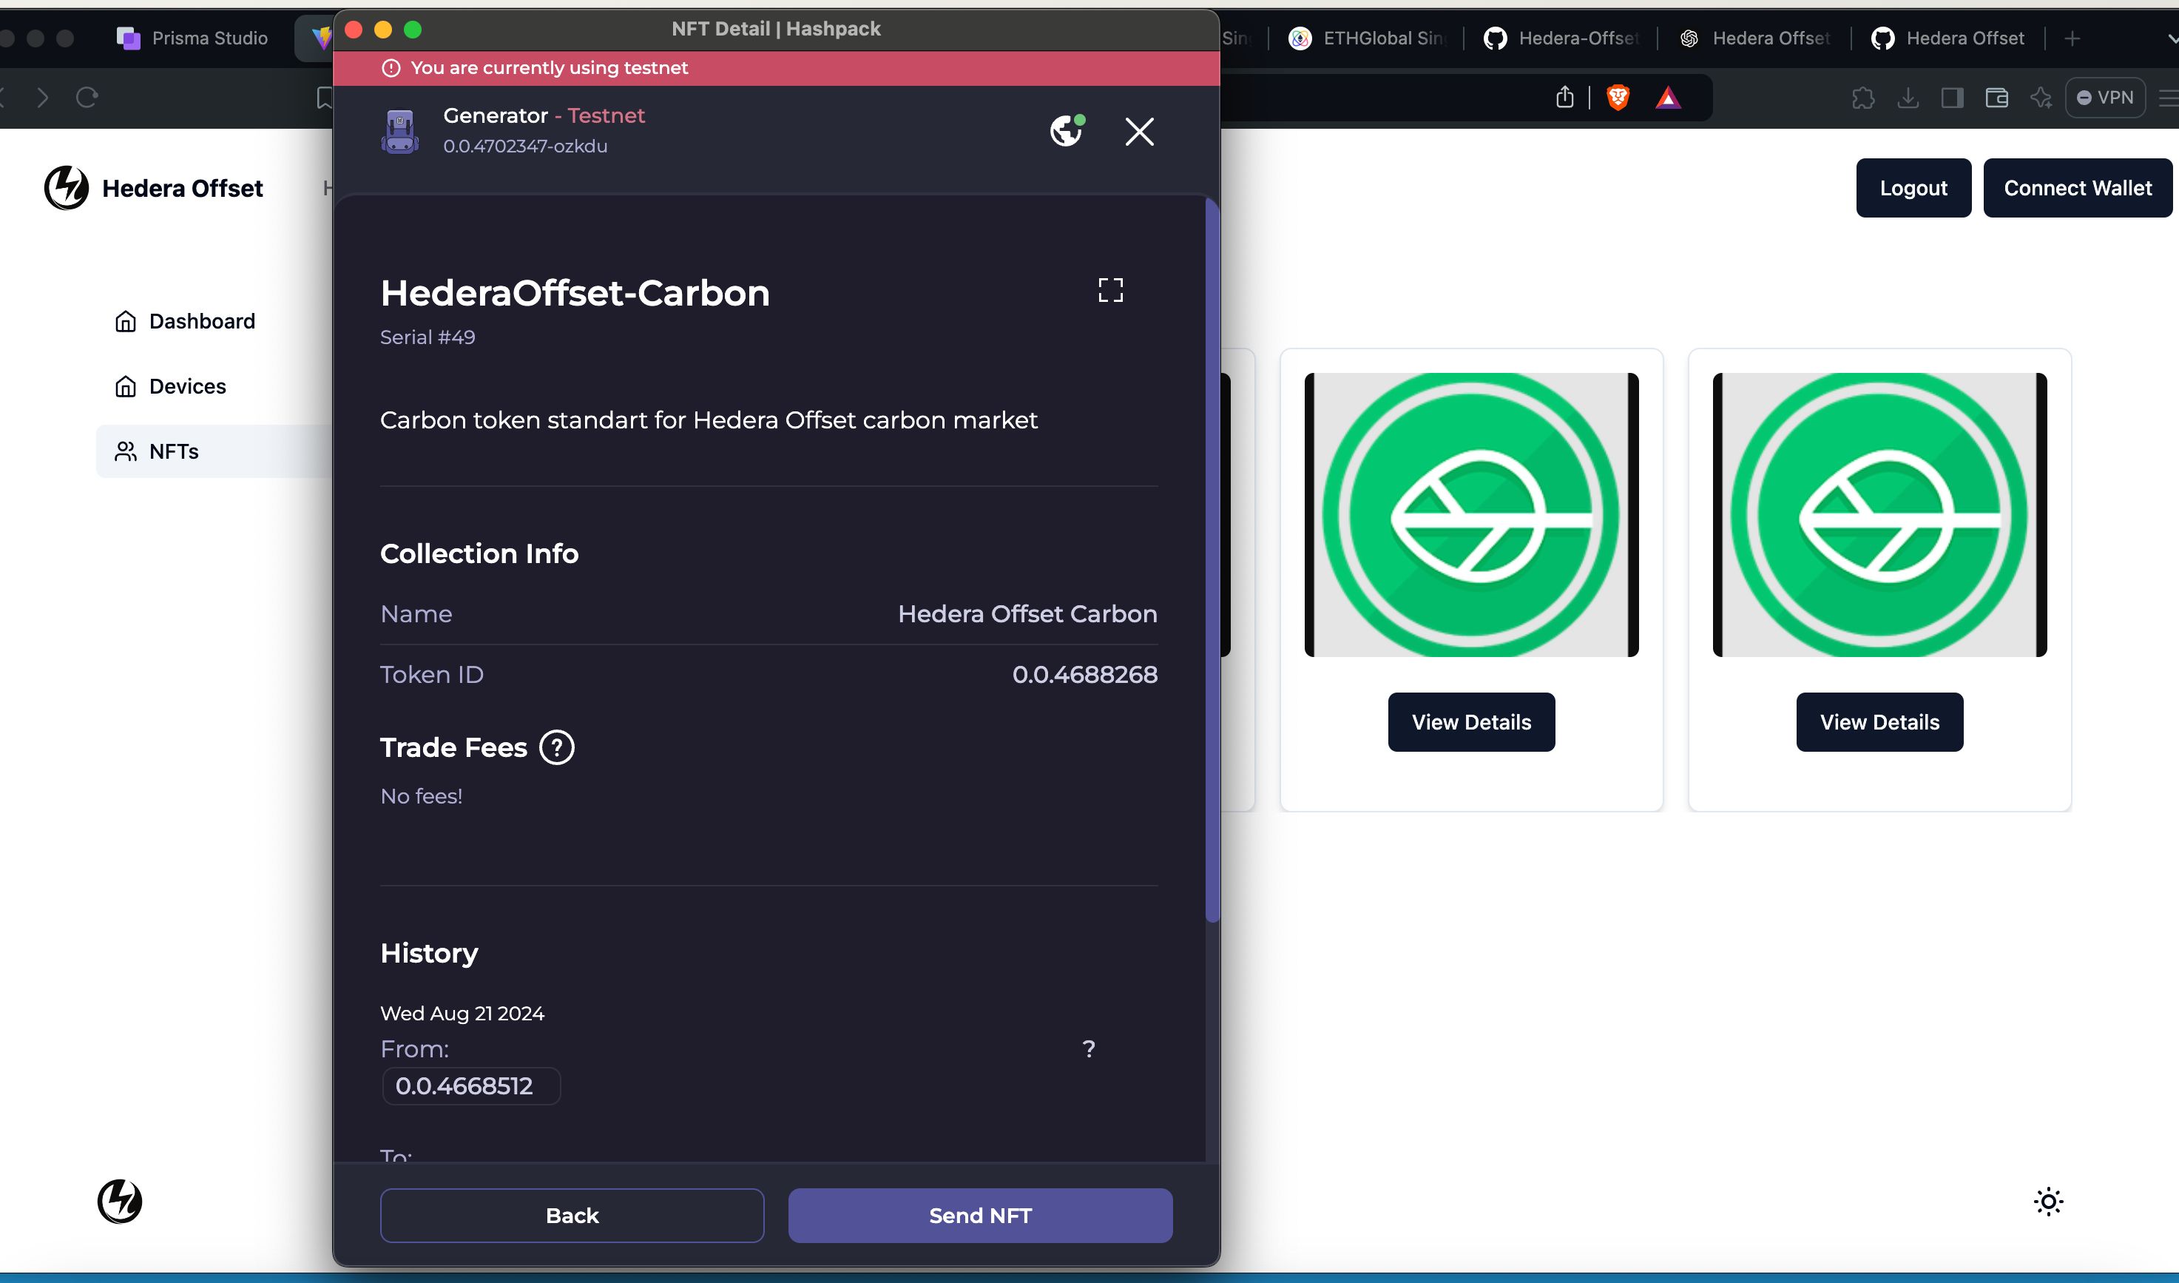Select the From account 0.0.4668512 chip
Screen dimensions: 2179x1283
471,1085
